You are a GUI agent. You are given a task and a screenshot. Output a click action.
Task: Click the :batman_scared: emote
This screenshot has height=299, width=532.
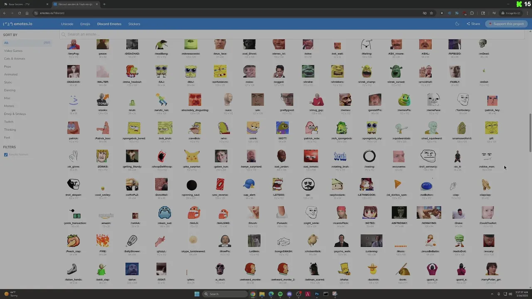[x=314, y=269]
